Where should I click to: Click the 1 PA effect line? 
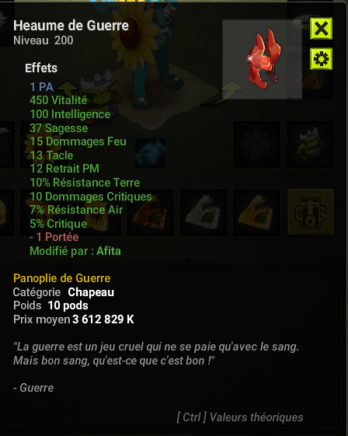point(41,87)
